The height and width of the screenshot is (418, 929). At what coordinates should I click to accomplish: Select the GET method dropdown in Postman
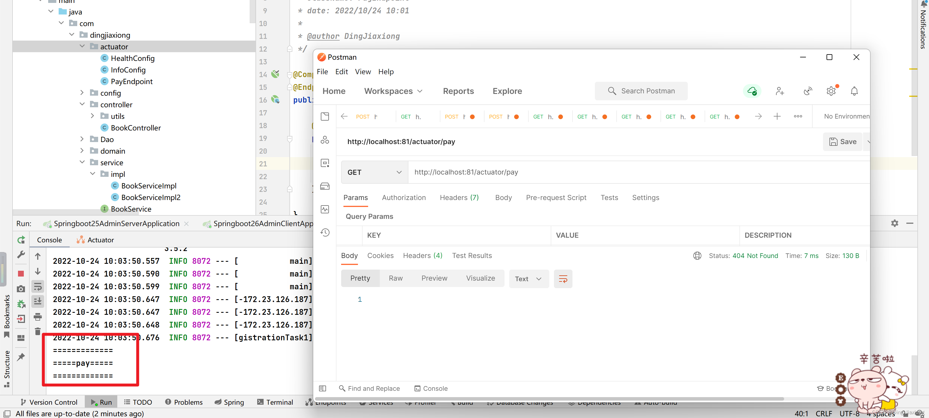[x=374, y=172]
